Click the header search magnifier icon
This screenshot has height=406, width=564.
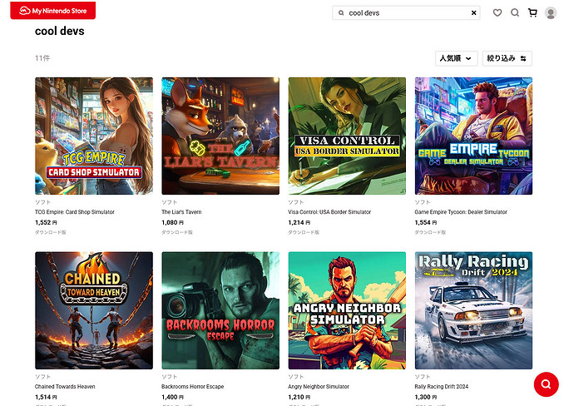pos(515,13)
